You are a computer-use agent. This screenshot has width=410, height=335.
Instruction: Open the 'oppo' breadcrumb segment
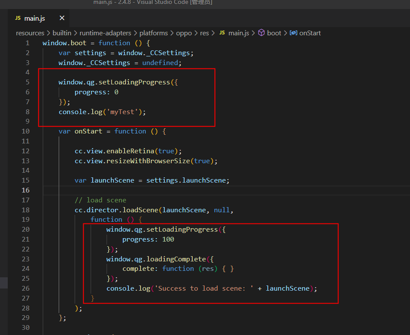(x=184, y=33)
